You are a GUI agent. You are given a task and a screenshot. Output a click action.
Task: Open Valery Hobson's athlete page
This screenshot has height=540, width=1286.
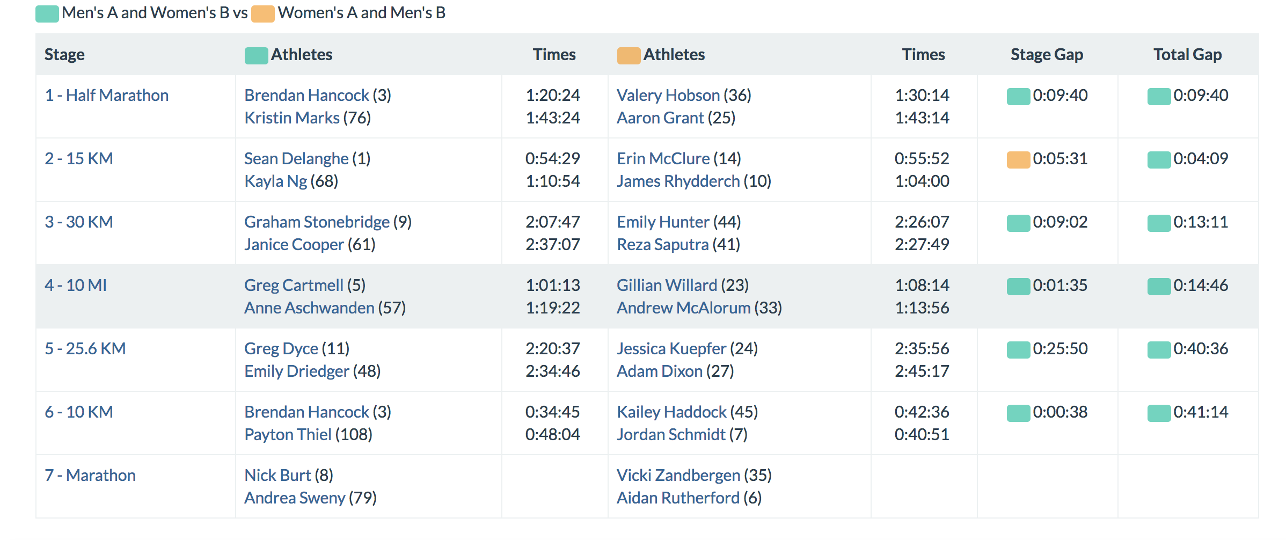(x=668, y=96)
